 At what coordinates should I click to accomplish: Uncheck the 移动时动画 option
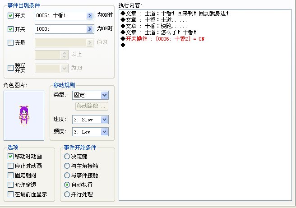click(10, 156)
